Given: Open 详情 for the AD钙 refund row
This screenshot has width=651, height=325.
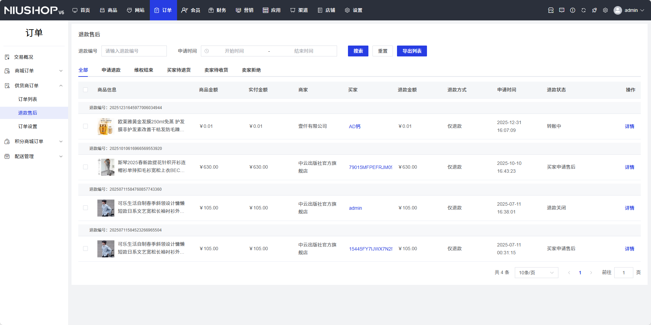Looking at the screenshot, I should pyautogui.click(x=629, y=126).
